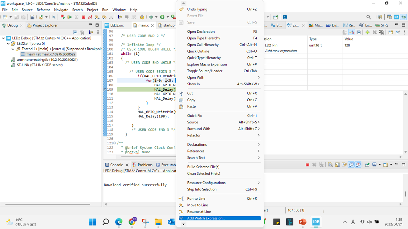The image size is (408, 229).
Task: Click the green Run icon
Action: (x=162, y=17)
